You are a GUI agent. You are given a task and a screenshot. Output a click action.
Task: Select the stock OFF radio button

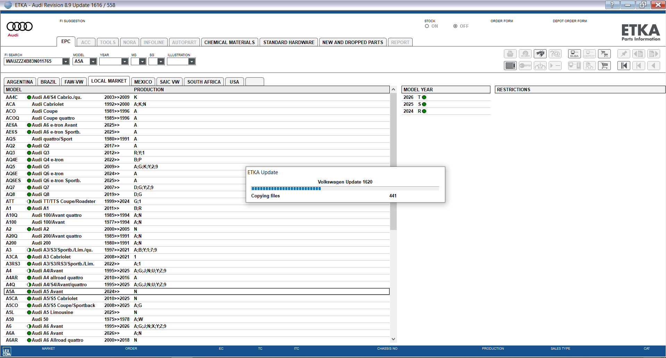click(x=455, y=26)
